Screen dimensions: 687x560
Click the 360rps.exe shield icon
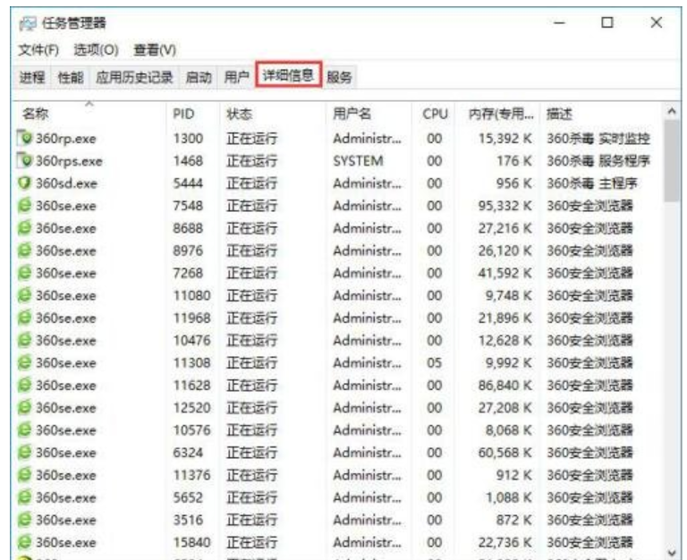(x=25, y=161)
